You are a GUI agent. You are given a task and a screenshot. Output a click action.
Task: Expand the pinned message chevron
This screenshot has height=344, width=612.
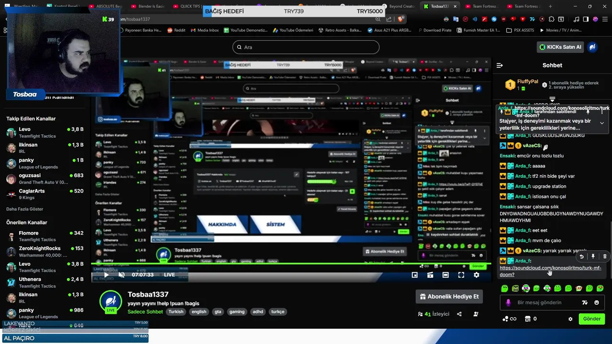(x=602, y=123)
